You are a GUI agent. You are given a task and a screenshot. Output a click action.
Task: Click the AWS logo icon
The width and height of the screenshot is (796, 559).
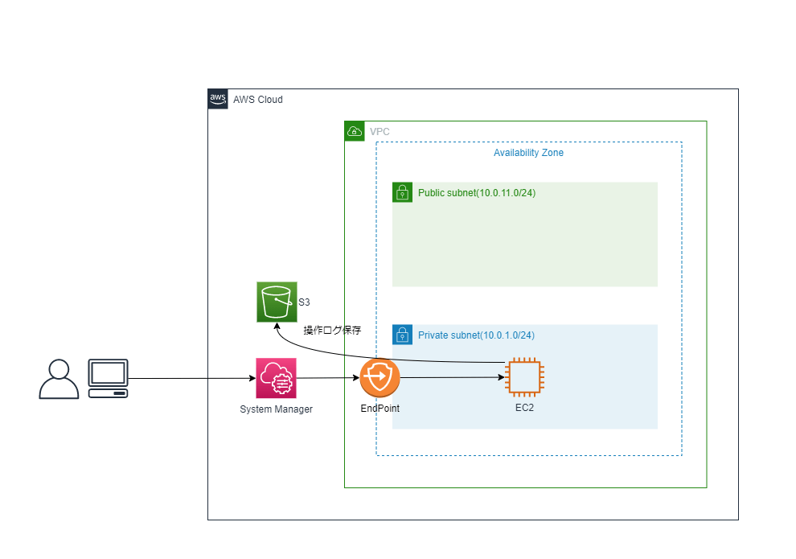pos(218,99)
